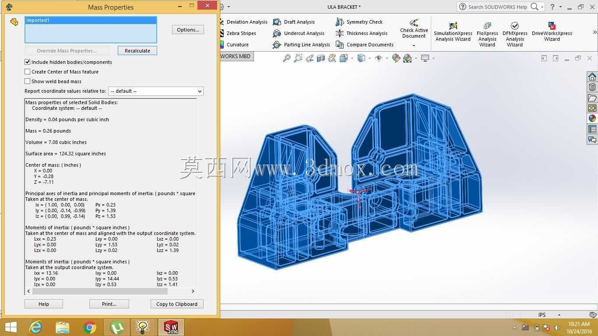The width and height of the screenshot is (598, 336).
Task: Open search options dropdown arrow
Action: pyautogui.click(x=542, y=7)
